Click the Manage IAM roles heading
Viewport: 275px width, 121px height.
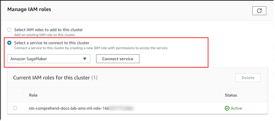29,9
